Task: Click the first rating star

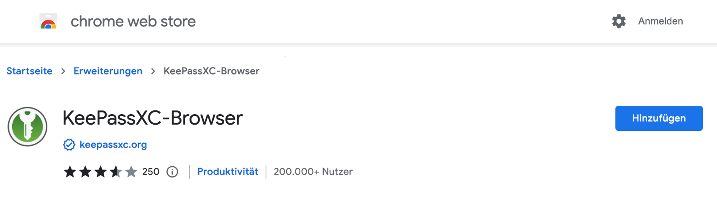Action: coord(70,172)
